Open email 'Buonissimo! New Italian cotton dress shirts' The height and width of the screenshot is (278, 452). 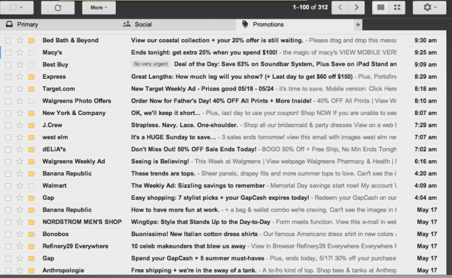[x=194, y=234]
